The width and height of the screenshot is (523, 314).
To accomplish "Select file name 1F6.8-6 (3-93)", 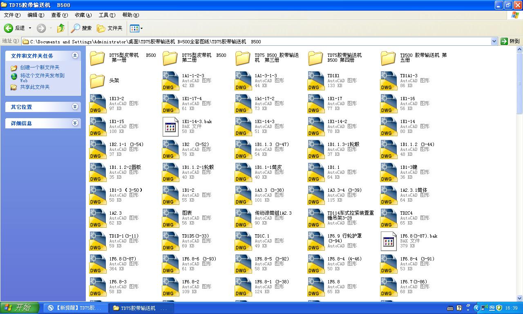I will click(x=199, y=259).
